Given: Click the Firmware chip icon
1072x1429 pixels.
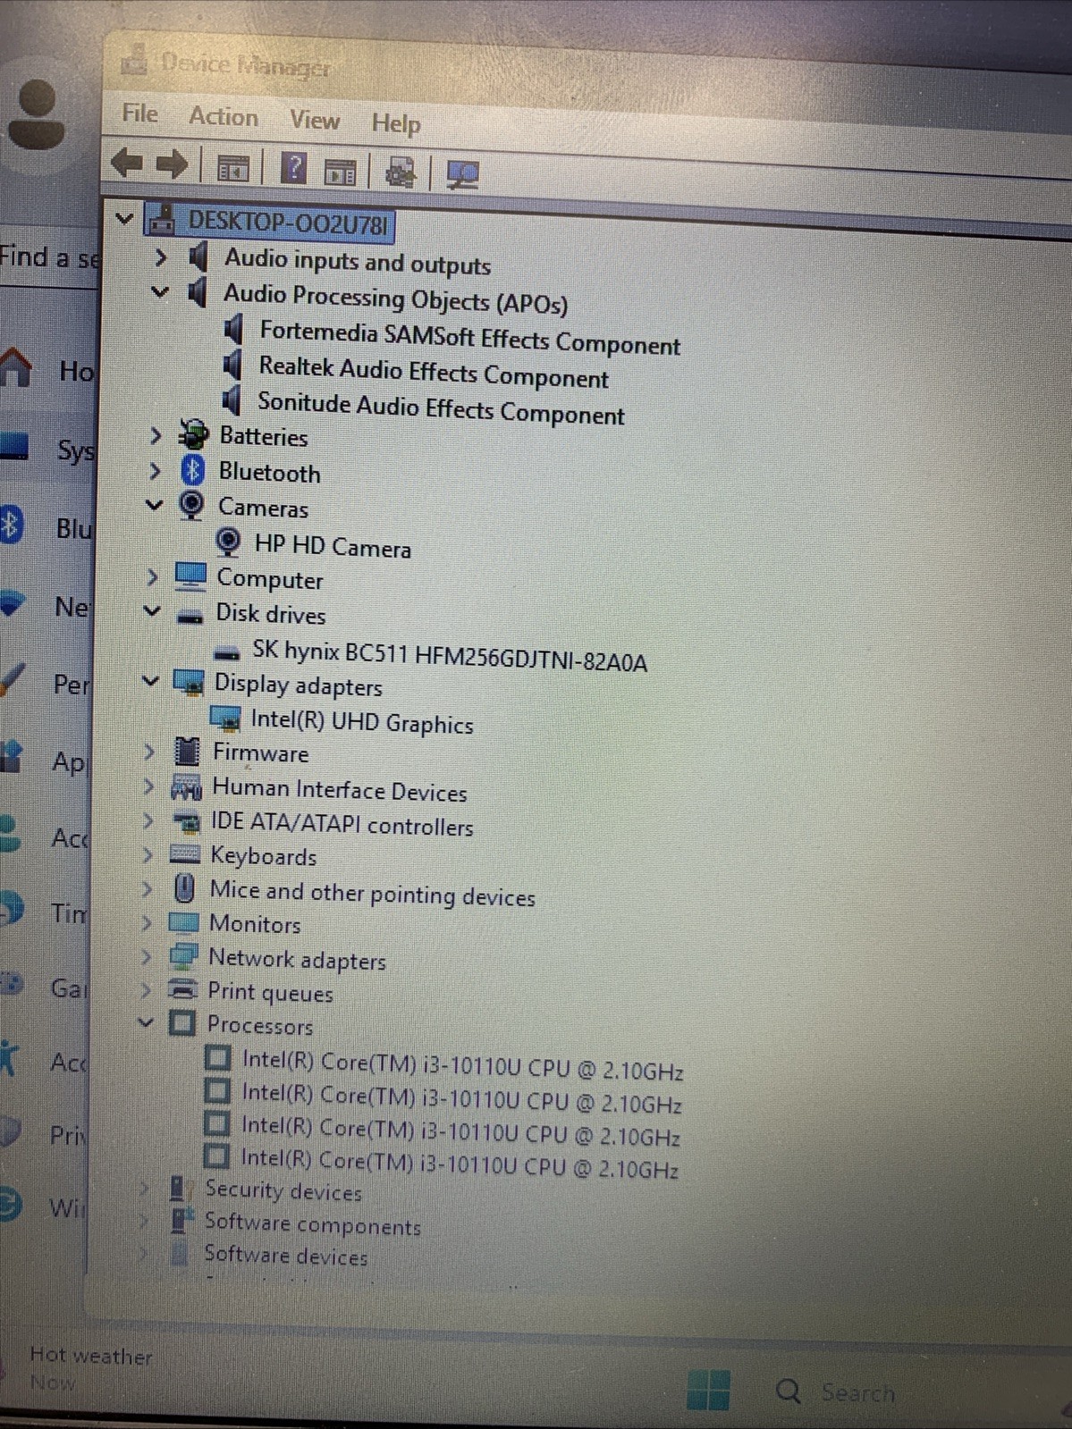Looking at the screenshot, I should (187, 752).
